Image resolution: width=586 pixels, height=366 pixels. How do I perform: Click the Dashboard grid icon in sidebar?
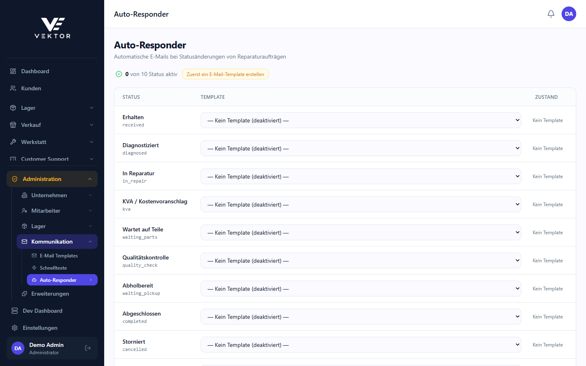13,71
